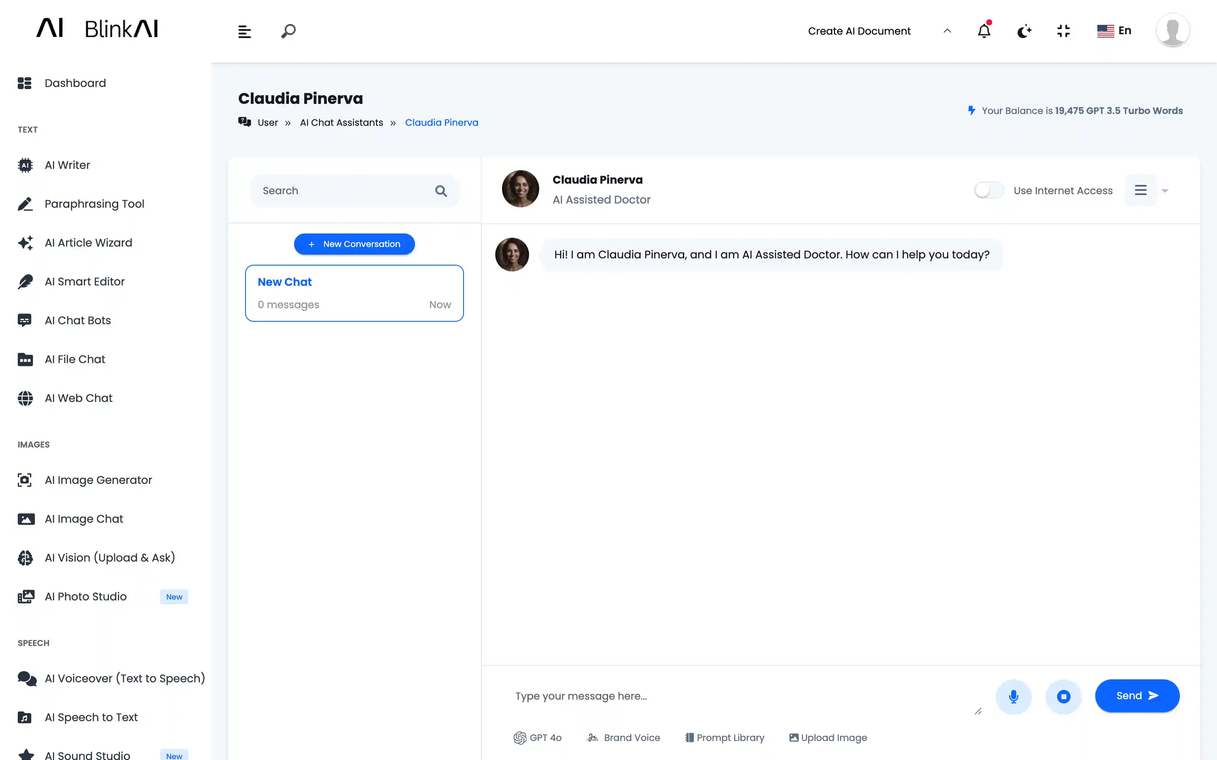Click AI Chat Assistants breadcrumb link
Viewport: 1217px width, 760px height.
coord(341,122)
